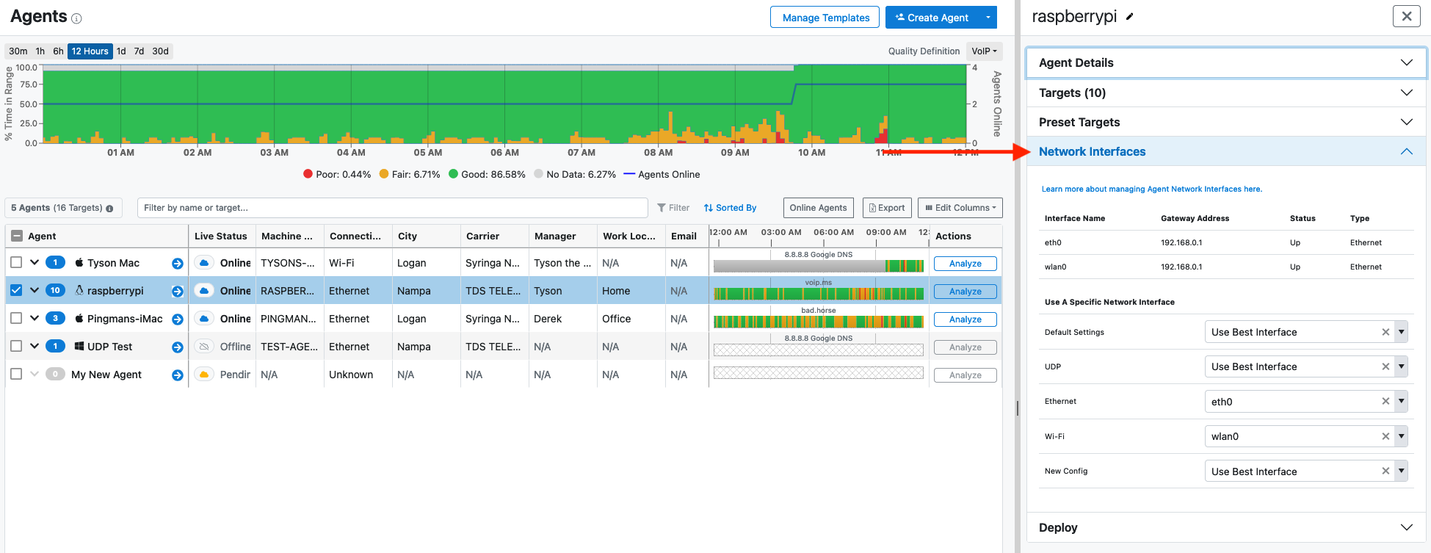Screen dimensions: 1431x553
Task: Open the Wi-Fi interface dropdown
Action: coord(1401,436)
